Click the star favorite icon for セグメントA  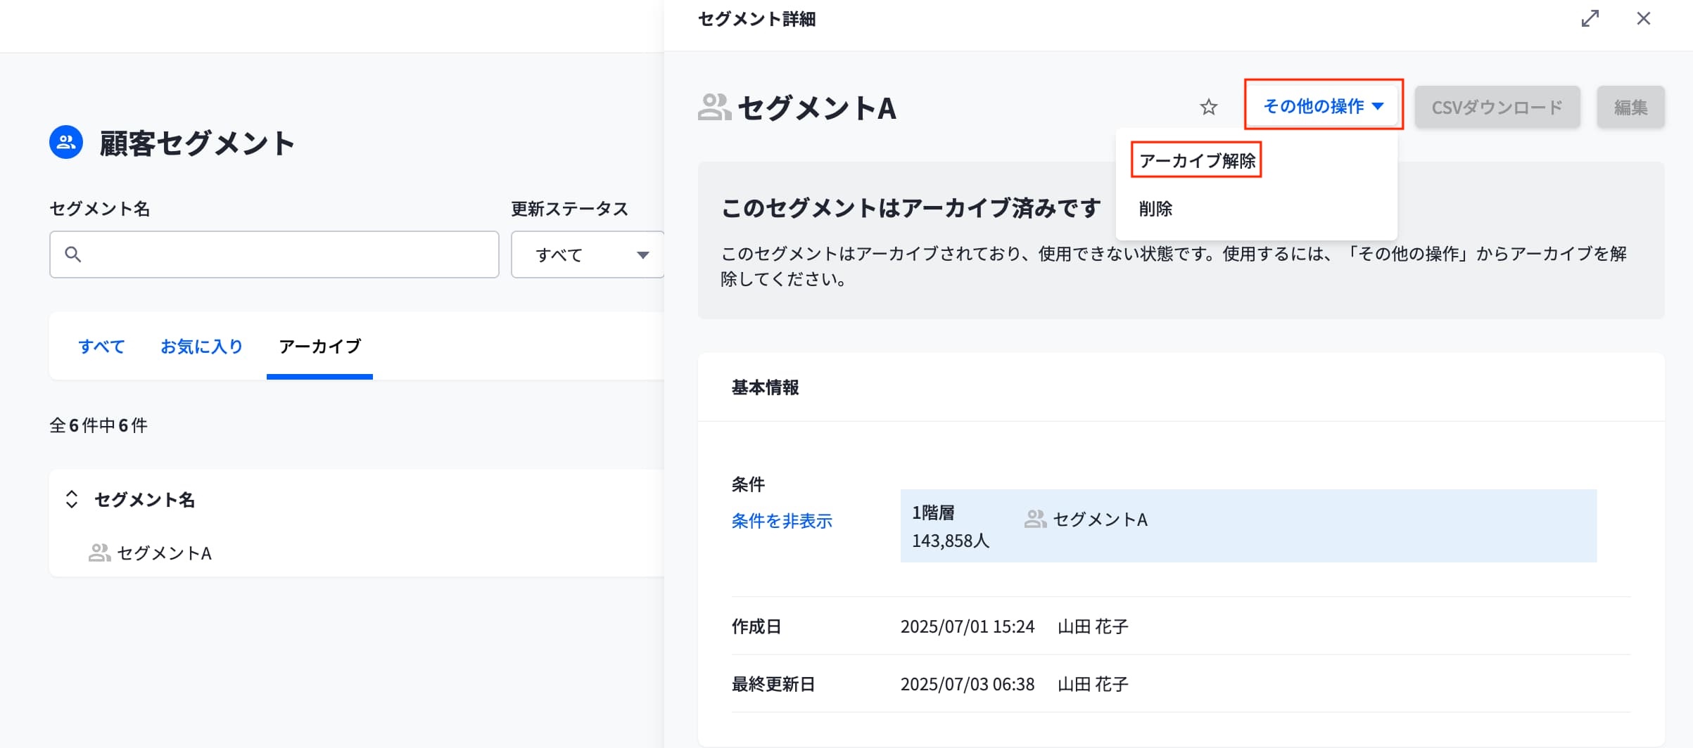pos(1208,107)
